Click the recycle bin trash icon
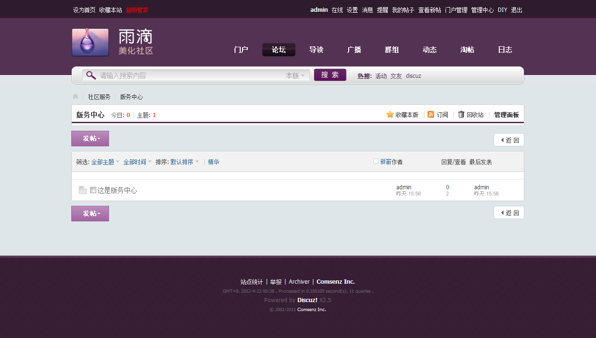The height and width of the screenshot is (338, 596). click(x=461, y=114)
